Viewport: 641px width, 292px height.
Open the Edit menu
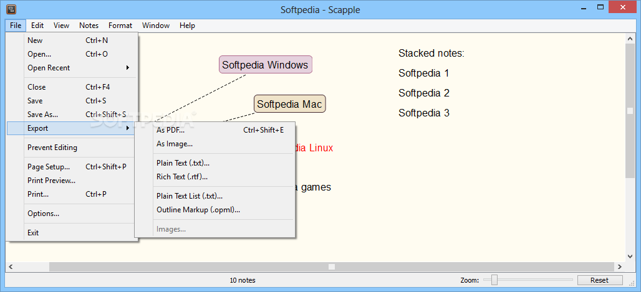coord(37,26)
